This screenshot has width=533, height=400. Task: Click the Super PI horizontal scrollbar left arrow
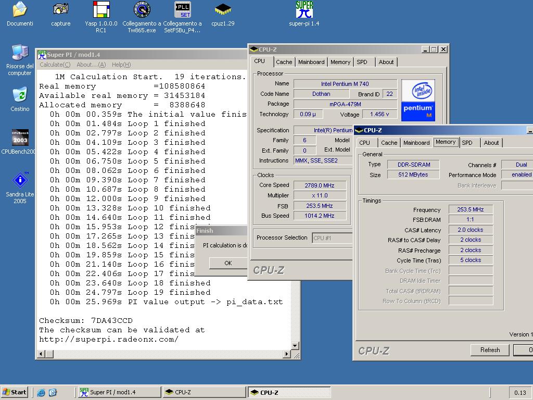pos(41,354)
